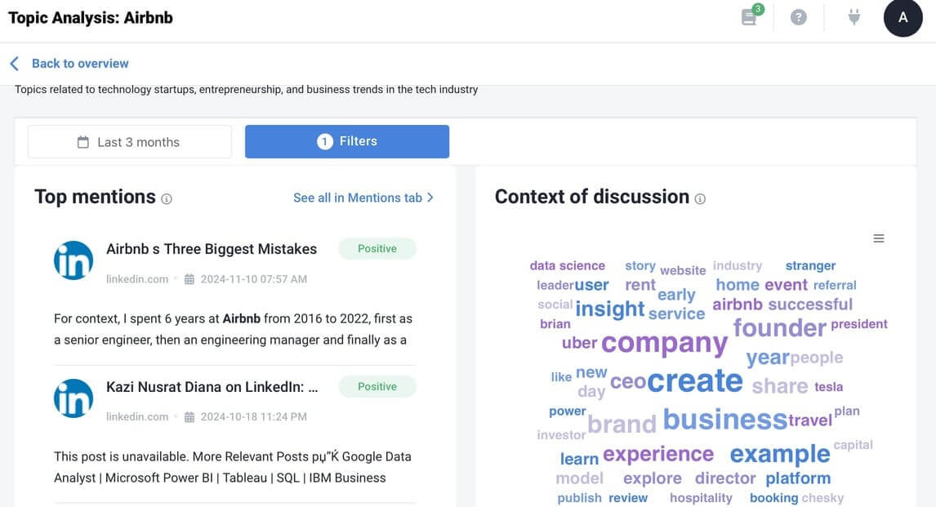Click the word 'business' in word cloud
Viewport: 936px width, 507px height.
tap(725, 420)
